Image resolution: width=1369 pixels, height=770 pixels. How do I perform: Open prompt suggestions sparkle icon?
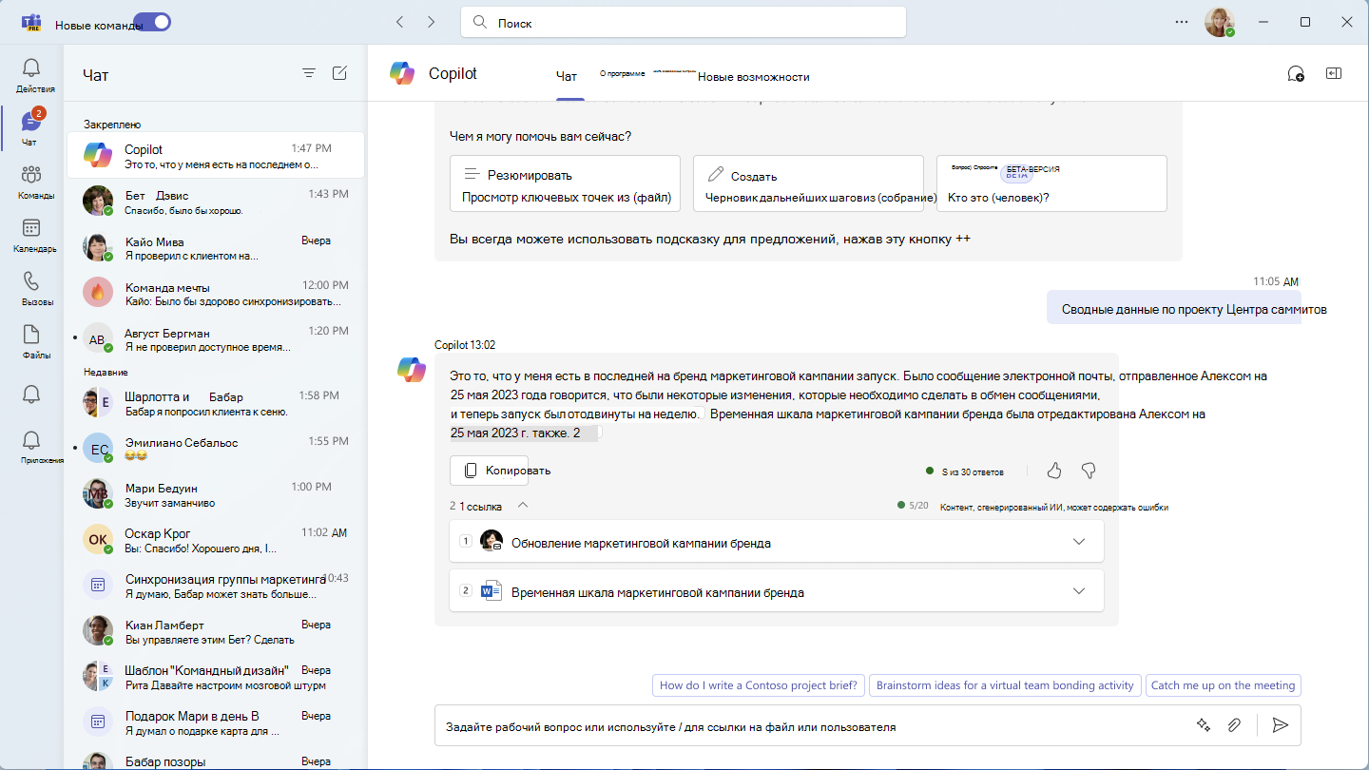pos(1203,725)
